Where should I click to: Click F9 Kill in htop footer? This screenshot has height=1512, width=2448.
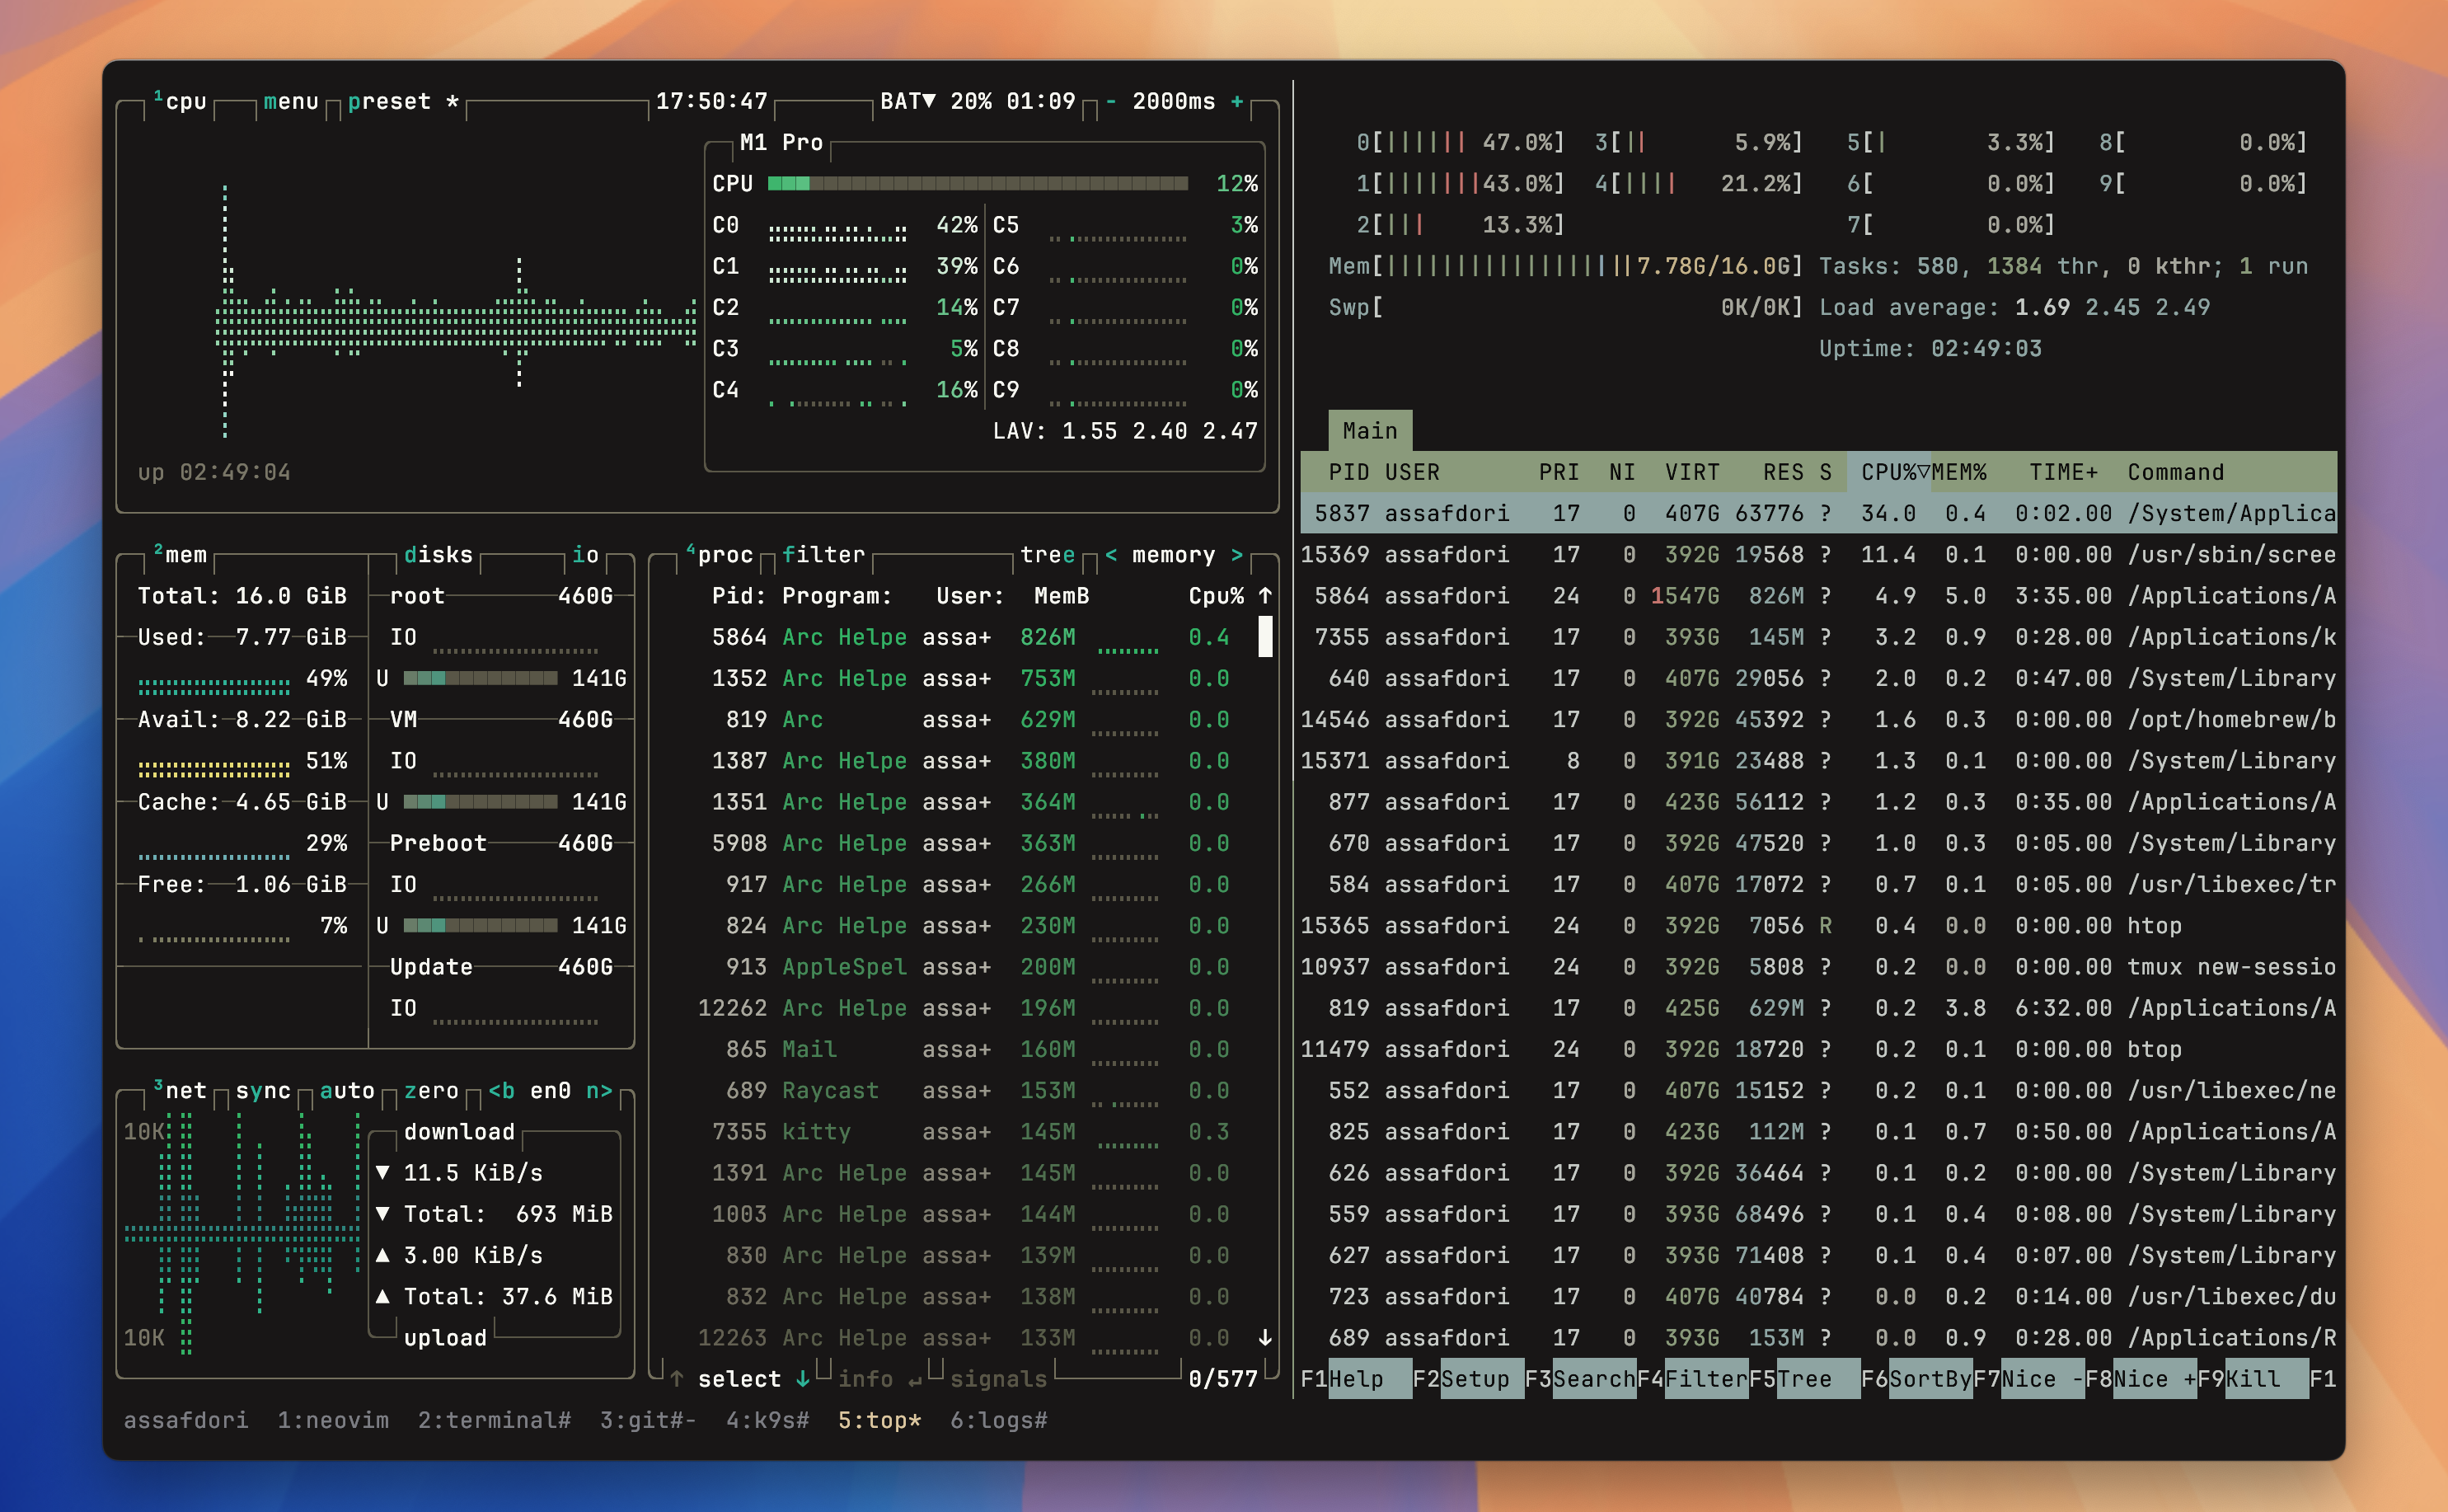point(2253,1380)
